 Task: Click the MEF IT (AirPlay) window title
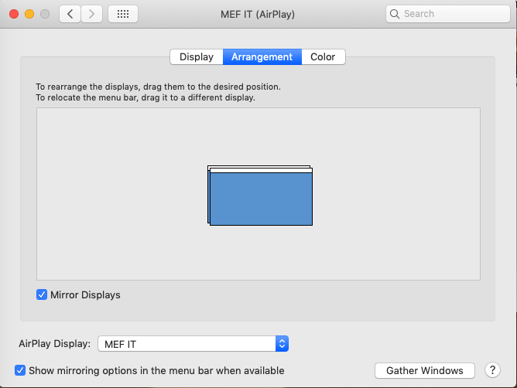(258, 14)
